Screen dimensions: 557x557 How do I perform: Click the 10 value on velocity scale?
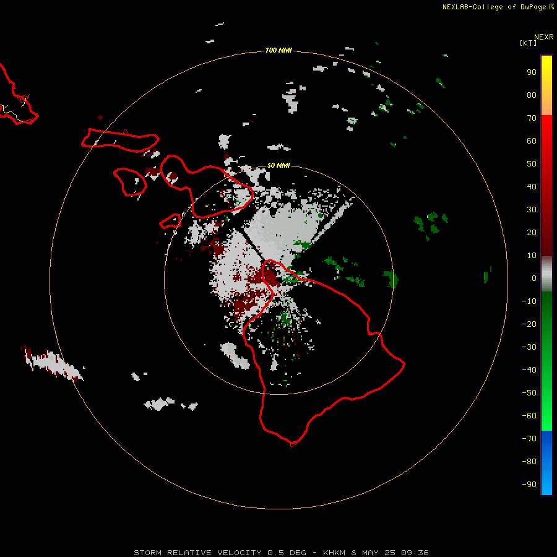(x=532, y=256)
